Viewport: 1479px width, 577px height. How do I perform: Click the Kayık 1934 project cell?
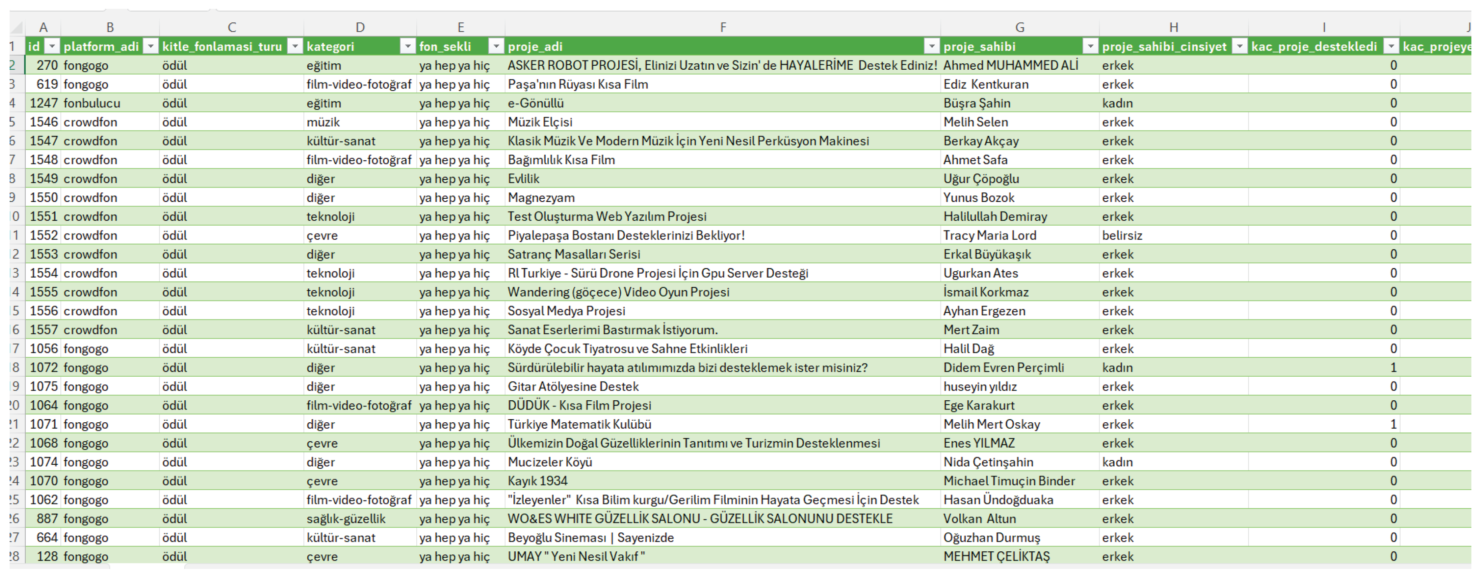click(537, 481)
